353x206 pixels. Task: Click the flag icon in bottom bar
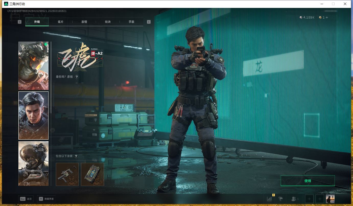[281, 199]
